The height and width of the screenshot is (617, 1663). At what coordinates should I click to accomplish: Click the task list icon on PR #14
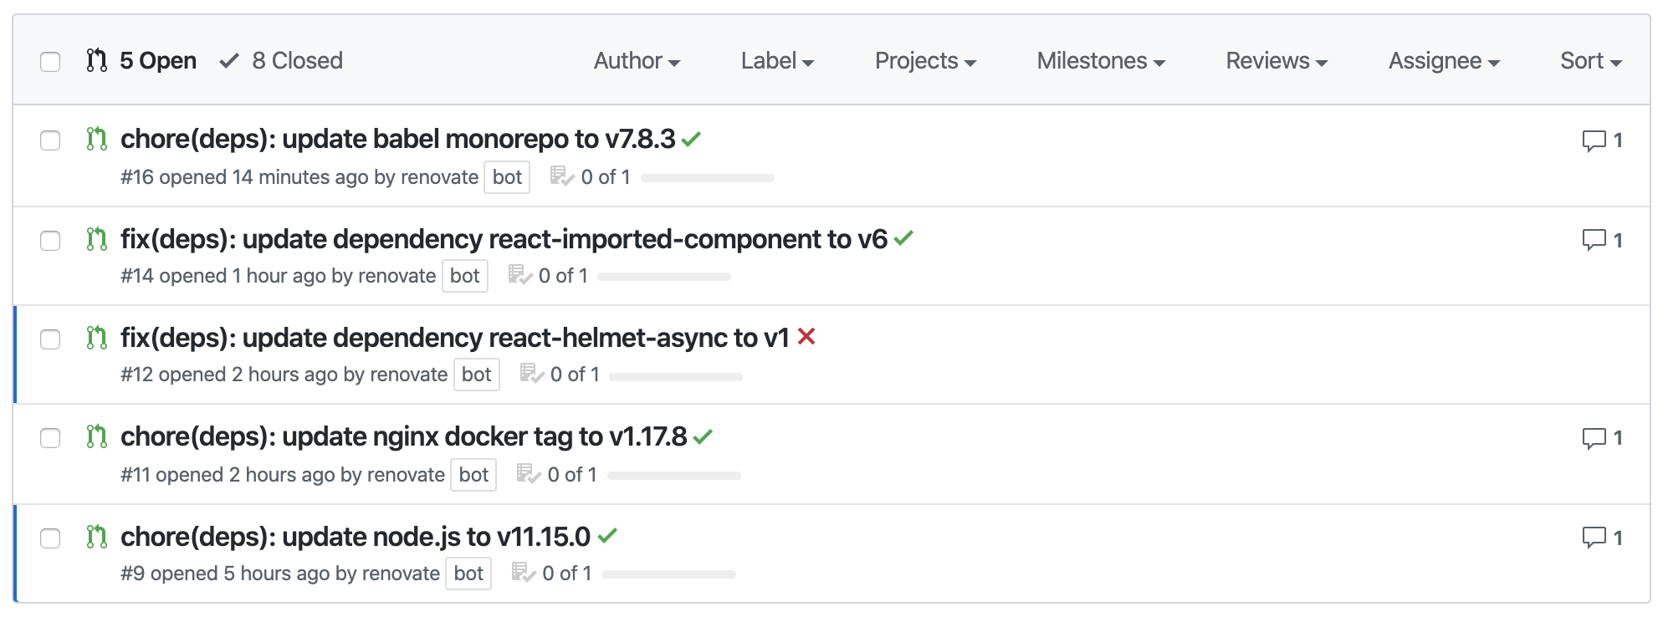click(520, 275)
